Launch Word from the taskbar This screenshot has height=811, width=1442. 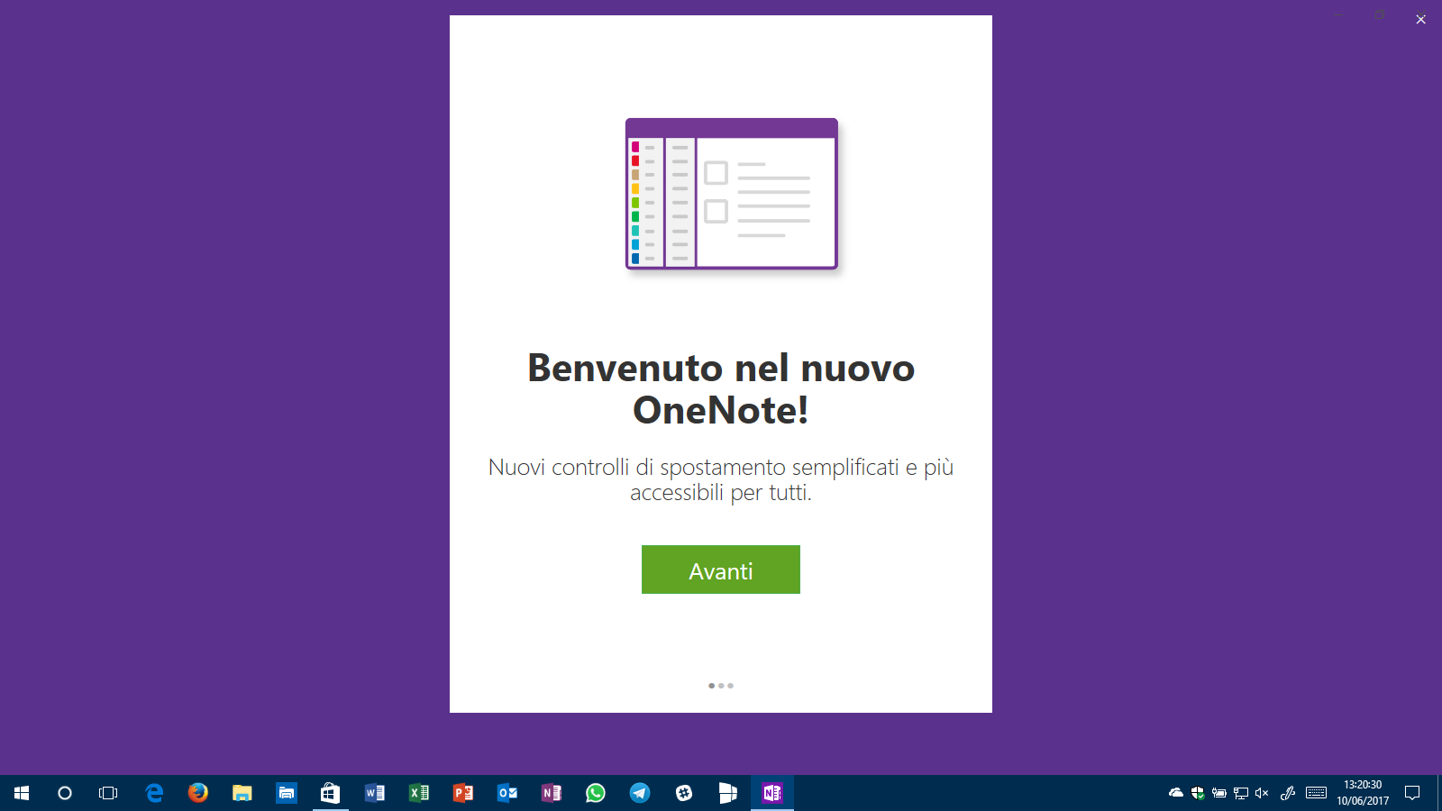(375, 793)
